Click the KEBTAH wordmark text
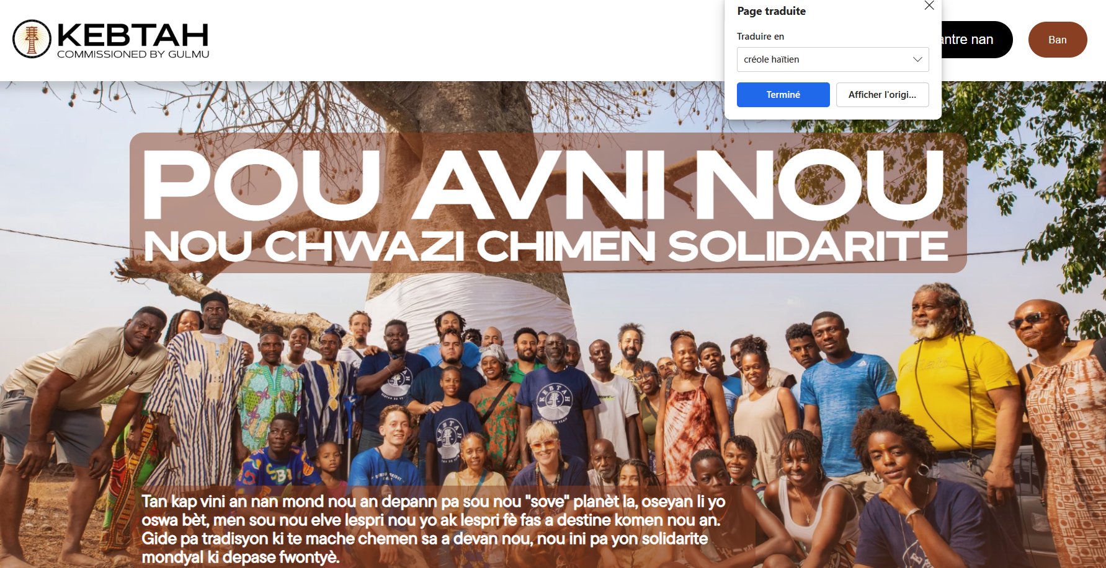 [133, 35]
